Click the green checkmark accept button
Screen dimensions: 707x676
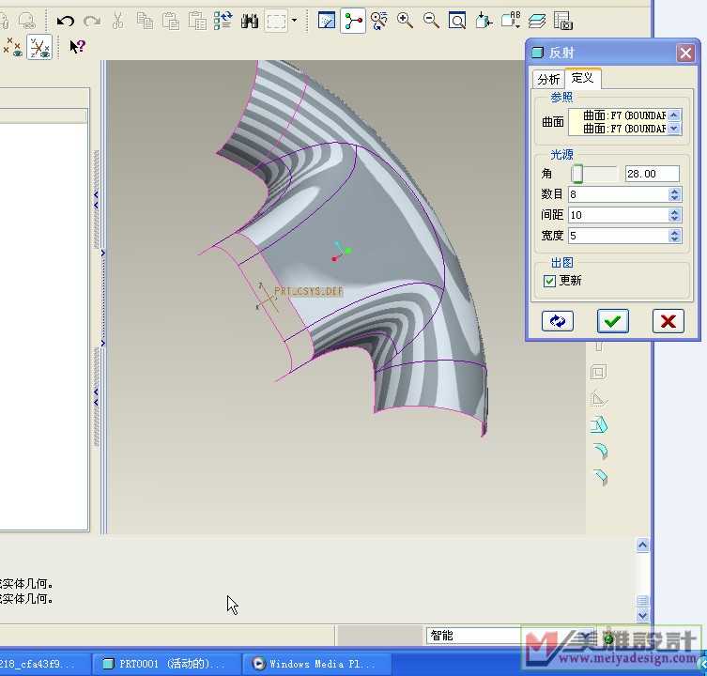click(612, 321)
